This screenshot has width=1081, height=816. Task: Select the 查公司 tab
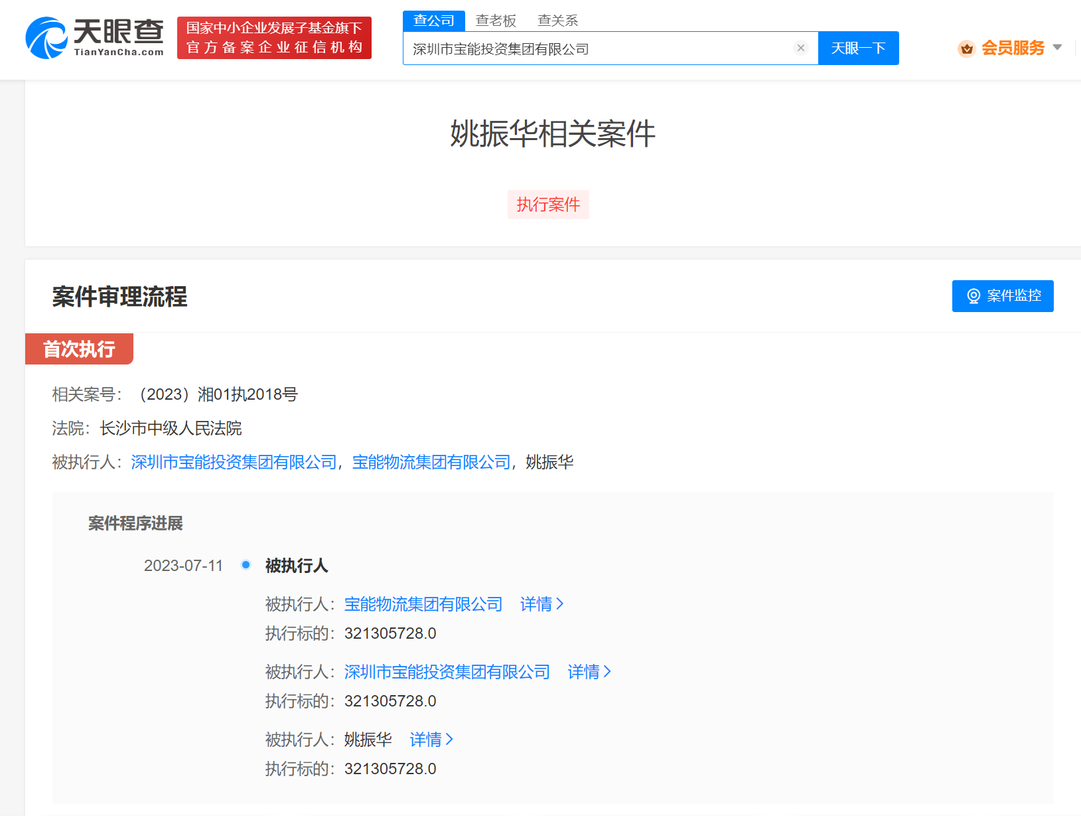433,21
